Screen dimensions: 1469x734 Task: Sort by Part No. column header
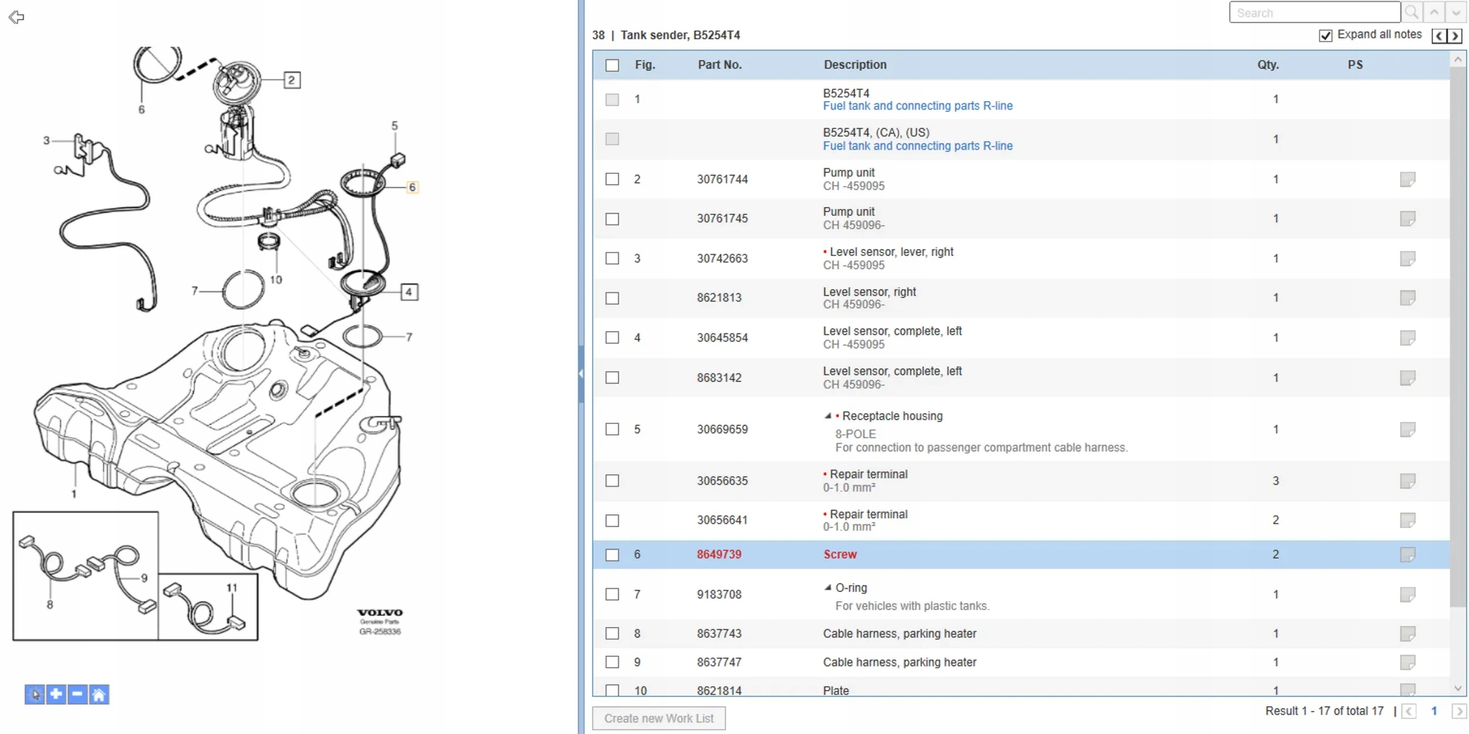click(719, 65)
